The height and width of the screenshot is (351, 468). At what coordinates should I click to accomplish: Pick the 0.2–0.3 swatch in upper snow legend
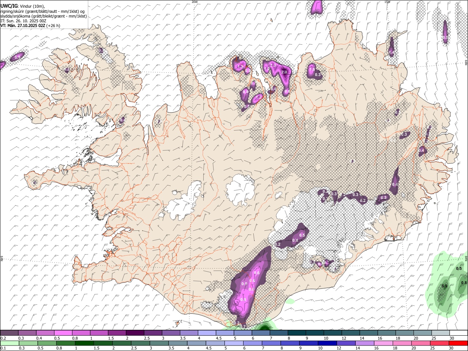(x=9, y=333)
